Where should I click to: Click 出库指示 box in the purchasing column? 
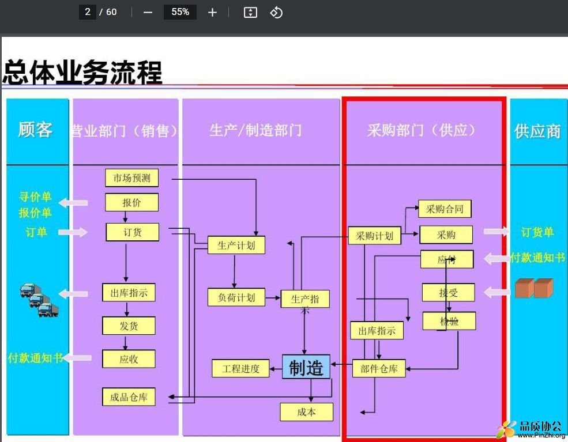377,331
